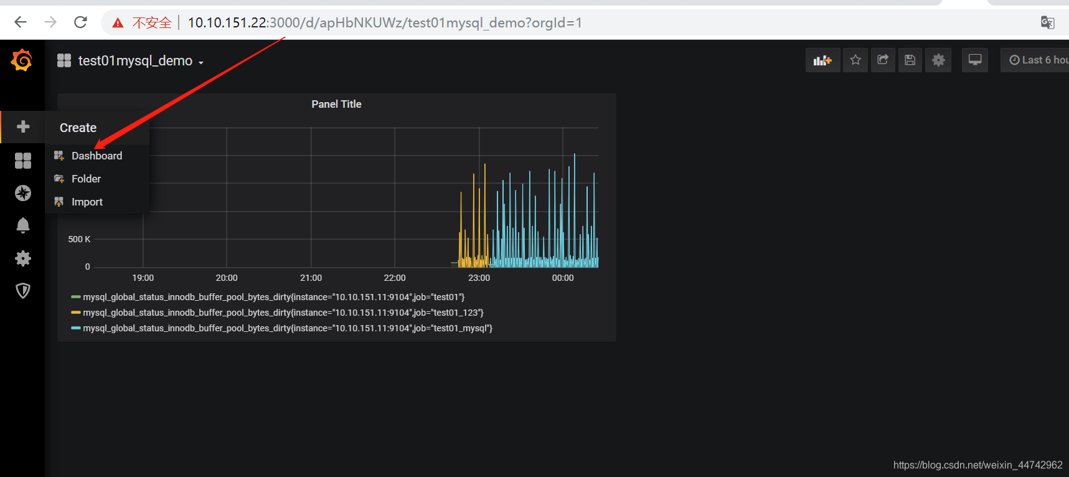The image size is (1069, 477).
Task: Click the 21:00 x-axis time label
Action: [311, 278]
